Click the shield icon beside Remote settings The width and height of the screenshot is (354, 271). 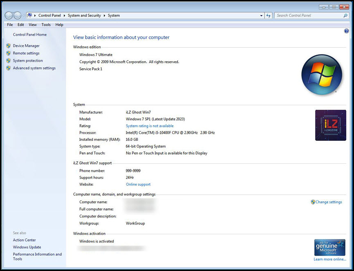click(x=8, y=53)
